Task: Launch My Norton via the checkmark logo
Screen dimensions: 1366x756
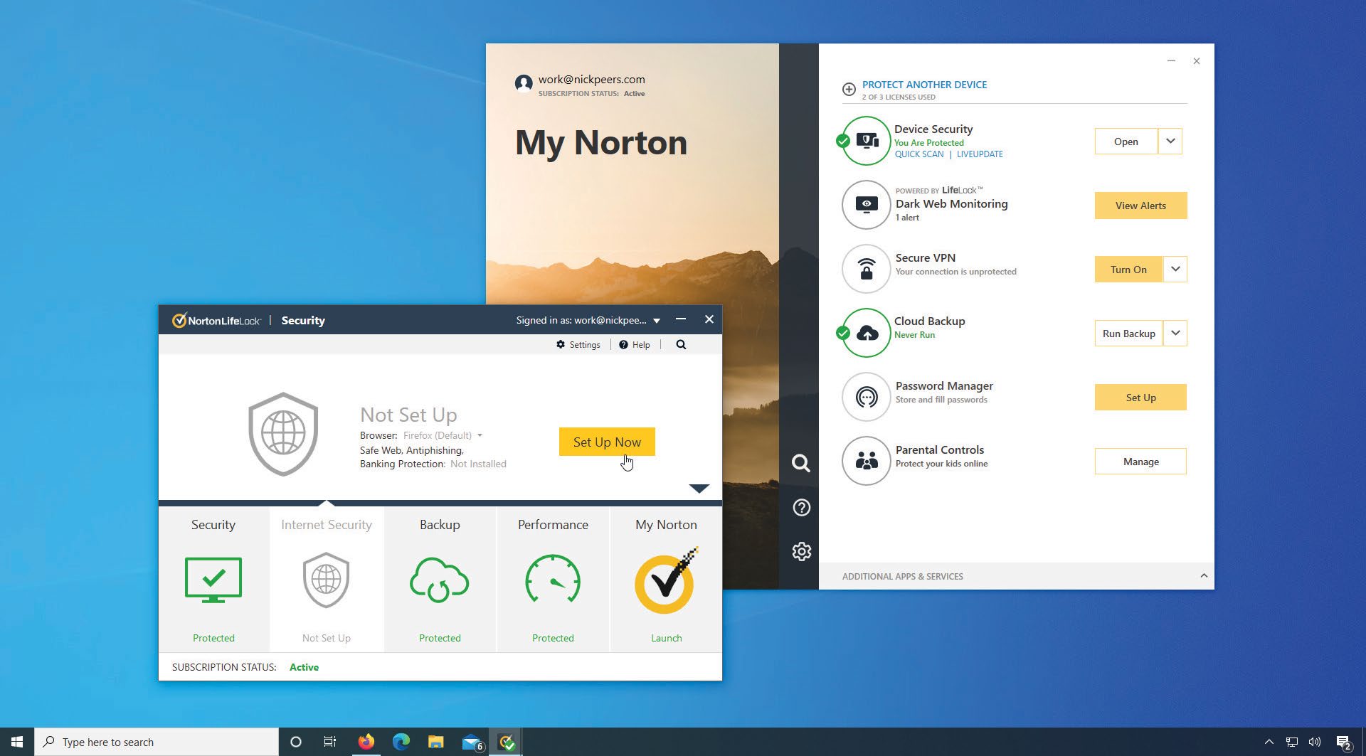Action: click(x=666, y=580)
